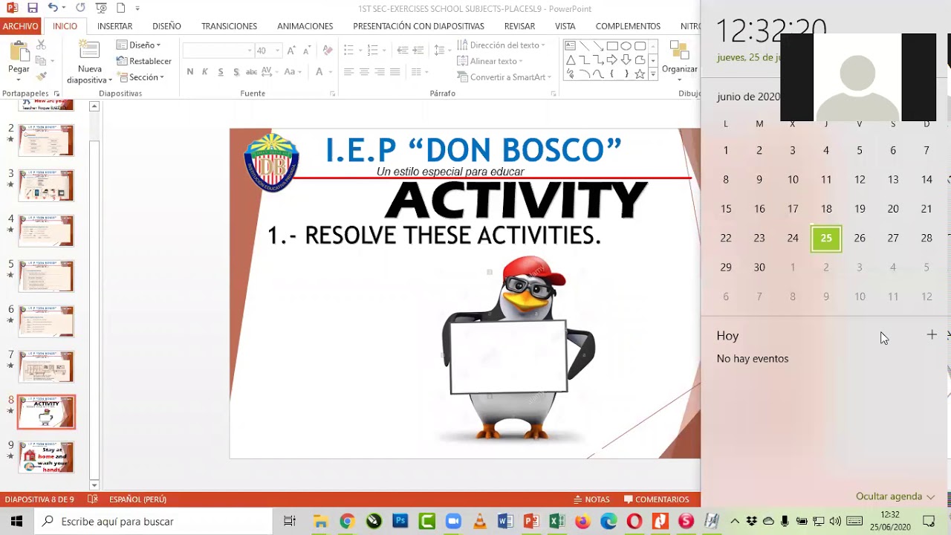Insert a rectangle shape from the shapes gallery

coord(612,46)
